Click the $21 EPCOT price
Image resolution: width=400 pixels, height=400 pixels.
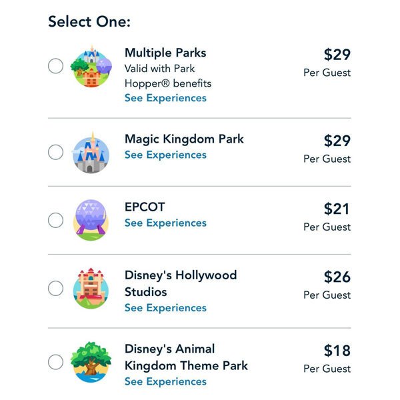[x=337, y=209]
